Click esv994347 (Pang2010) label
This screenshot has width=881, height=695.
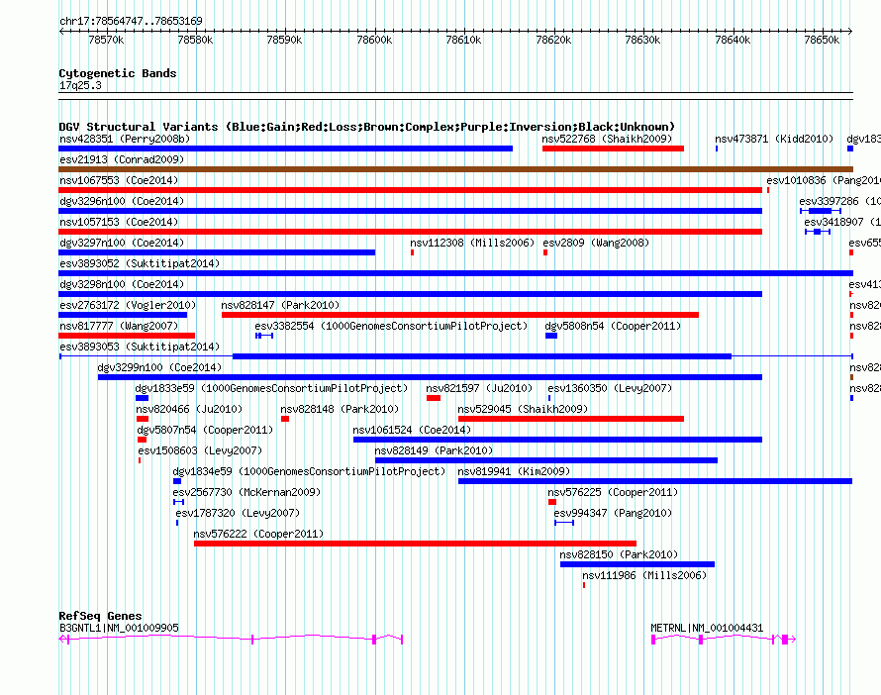tap(613, 513)
